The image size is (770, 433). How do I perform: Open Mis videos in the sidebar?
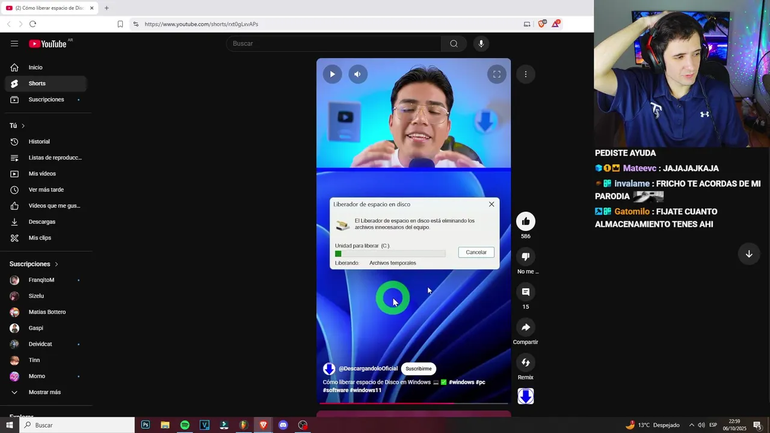(46, 174)
